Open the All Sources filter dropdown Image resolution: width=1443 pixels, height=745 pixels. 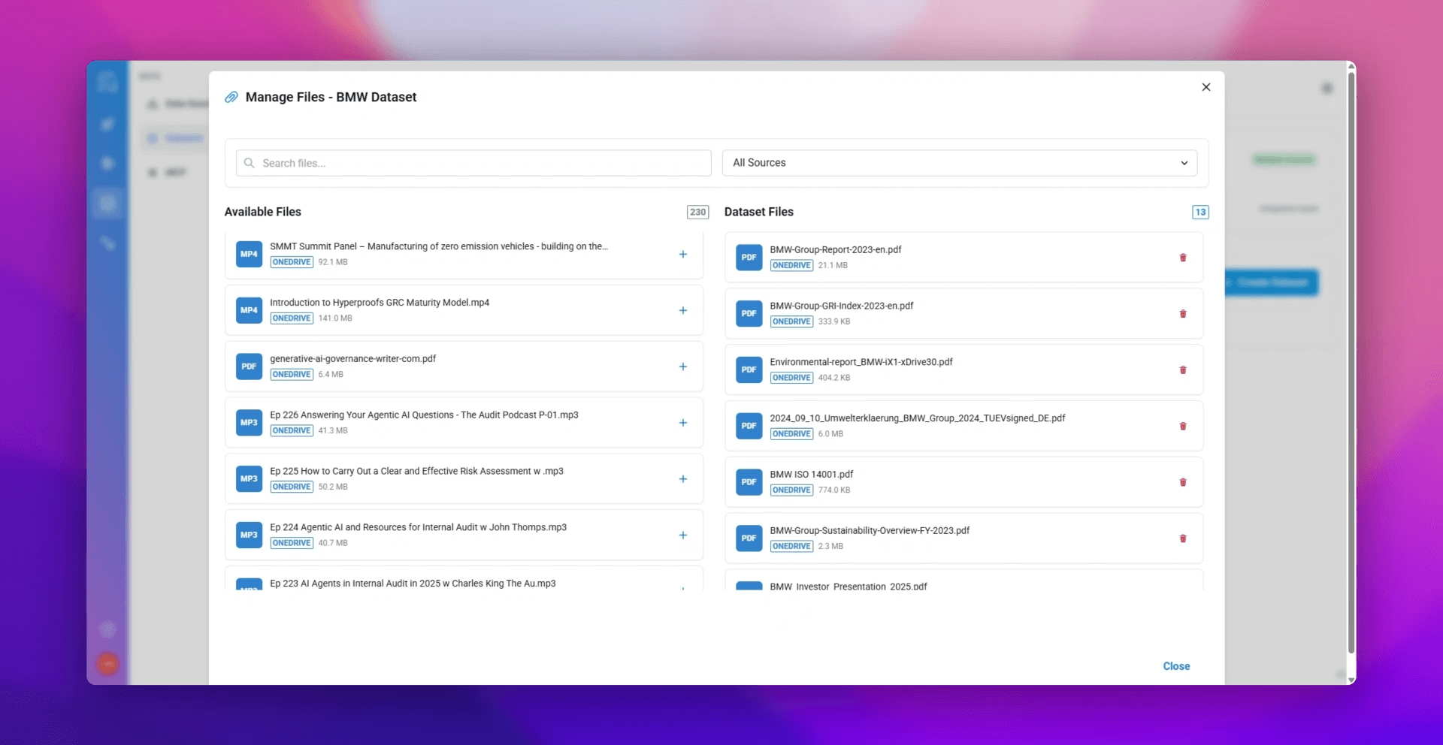(x=960, y=163)
